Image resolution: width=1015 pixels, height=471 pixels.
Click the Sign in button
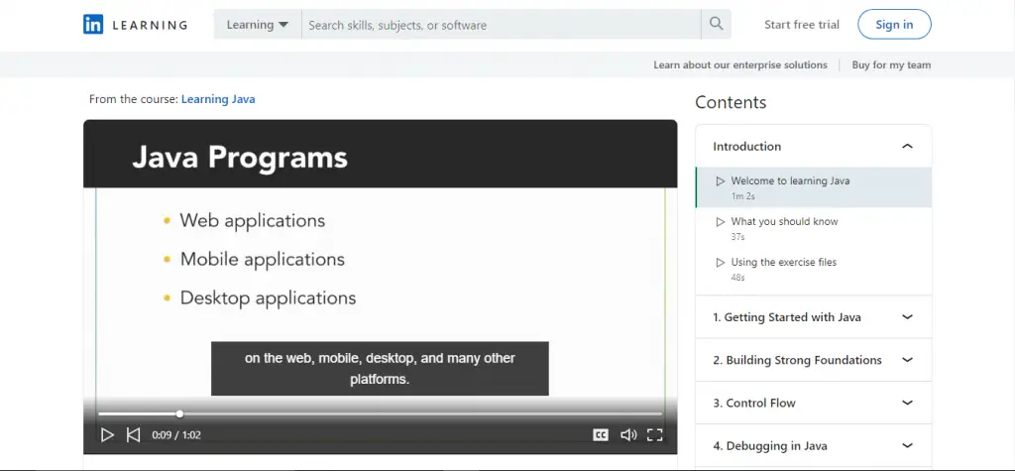(x=893, y=25)
